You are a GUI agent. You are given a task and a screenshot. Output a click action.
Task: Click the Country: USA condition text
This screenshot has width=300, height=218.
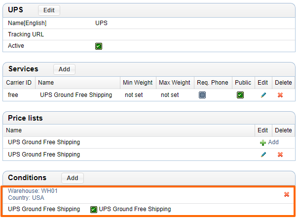[26, 197]
